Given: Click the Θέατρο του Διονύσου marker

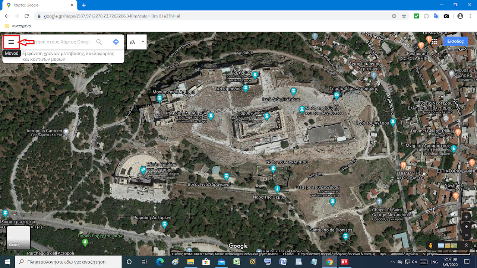Looking at the screenshot, I should click(333, 202).
